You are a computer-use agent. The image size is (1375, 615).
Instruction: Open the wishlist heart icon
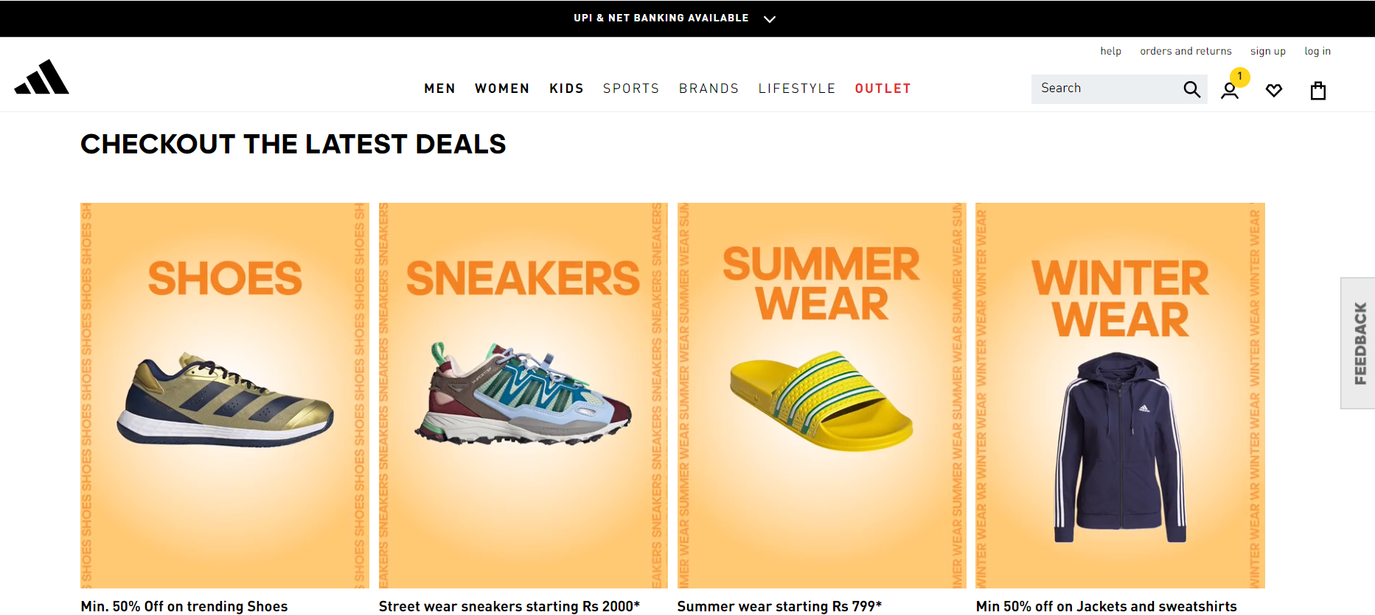tap(1274, 91)
